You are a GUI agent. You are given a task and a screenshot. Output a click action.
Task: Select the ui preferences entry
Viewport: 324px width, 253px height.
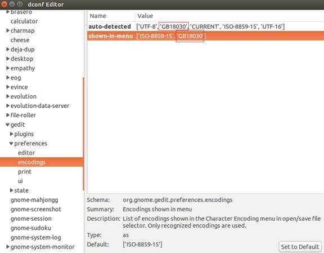pyautogui.click(x=20, y=181)
